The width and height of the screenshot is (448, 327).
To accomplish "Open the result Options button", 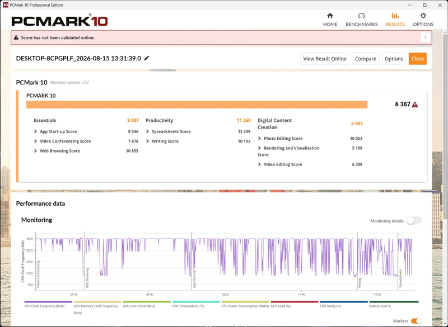I will pyautogui.click(x=394, y=59).
